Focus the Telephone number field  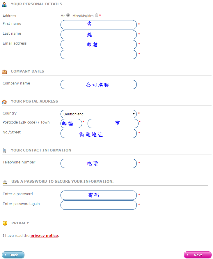(x=99, y=163)
